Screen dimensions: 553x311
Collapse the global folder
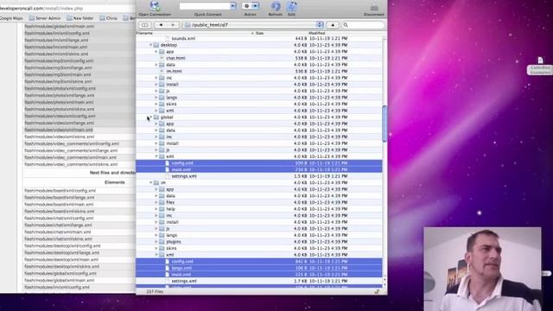[x=150, y=117]
